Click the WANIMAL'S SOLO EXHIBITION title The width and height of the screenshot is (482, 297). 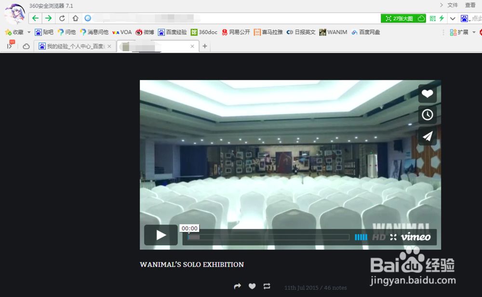coord(192,264)
